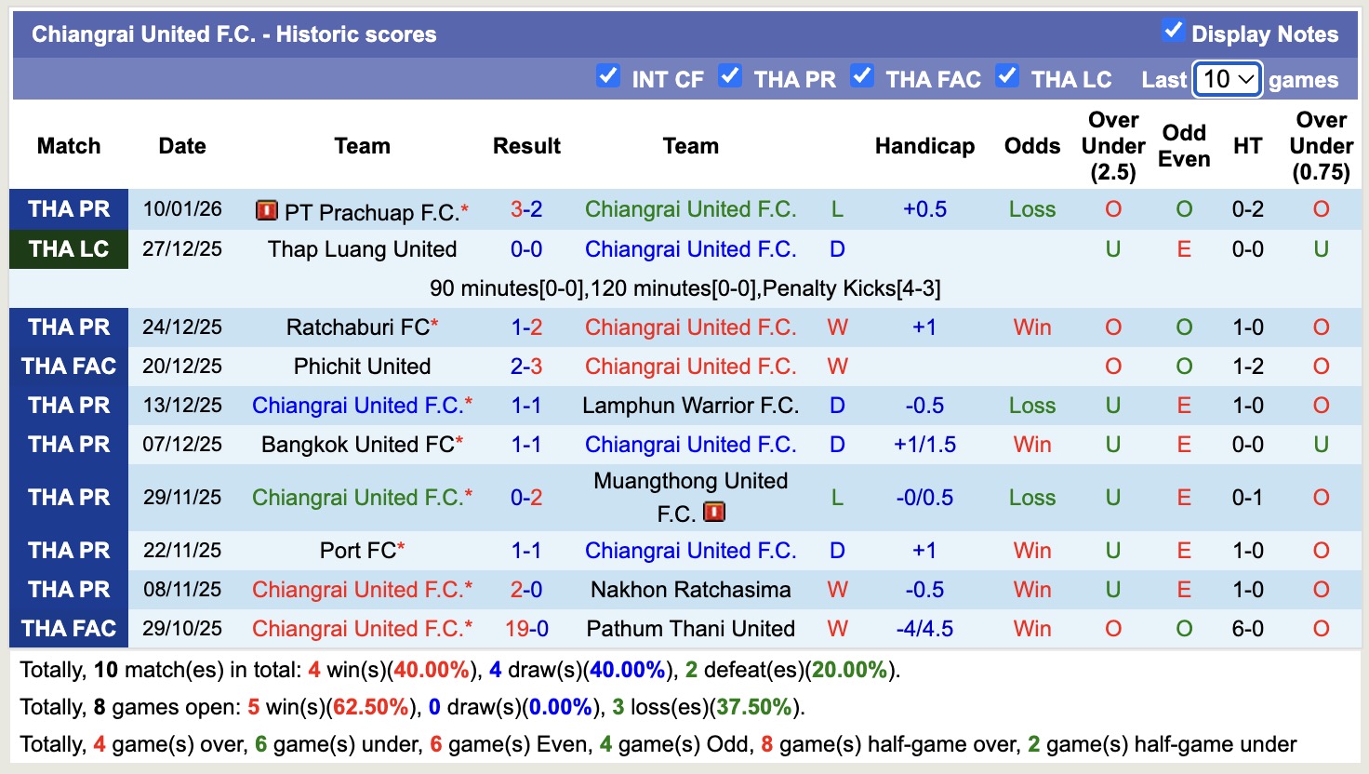Click the Bangkok United FC team name
Screen dimensions: 1369x774
(x=354, y=445)
